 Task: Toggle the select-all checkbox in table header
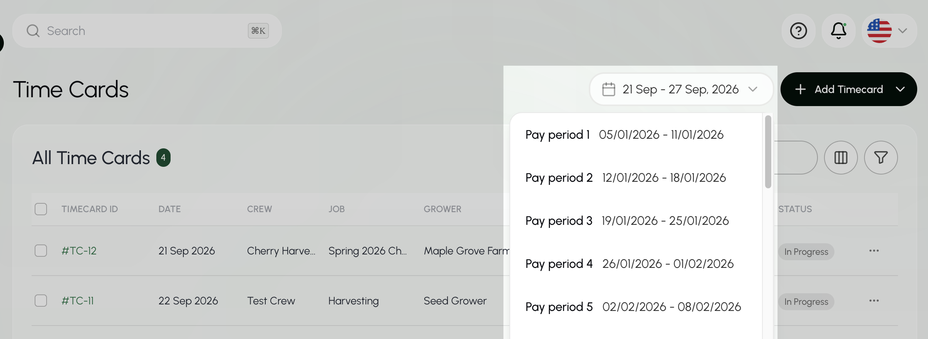point(41,209)
